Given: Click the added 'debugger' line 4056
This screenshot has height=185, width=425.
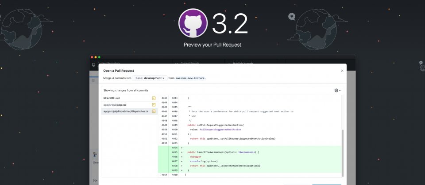Looking at the screenshot, I should [195, 157].
